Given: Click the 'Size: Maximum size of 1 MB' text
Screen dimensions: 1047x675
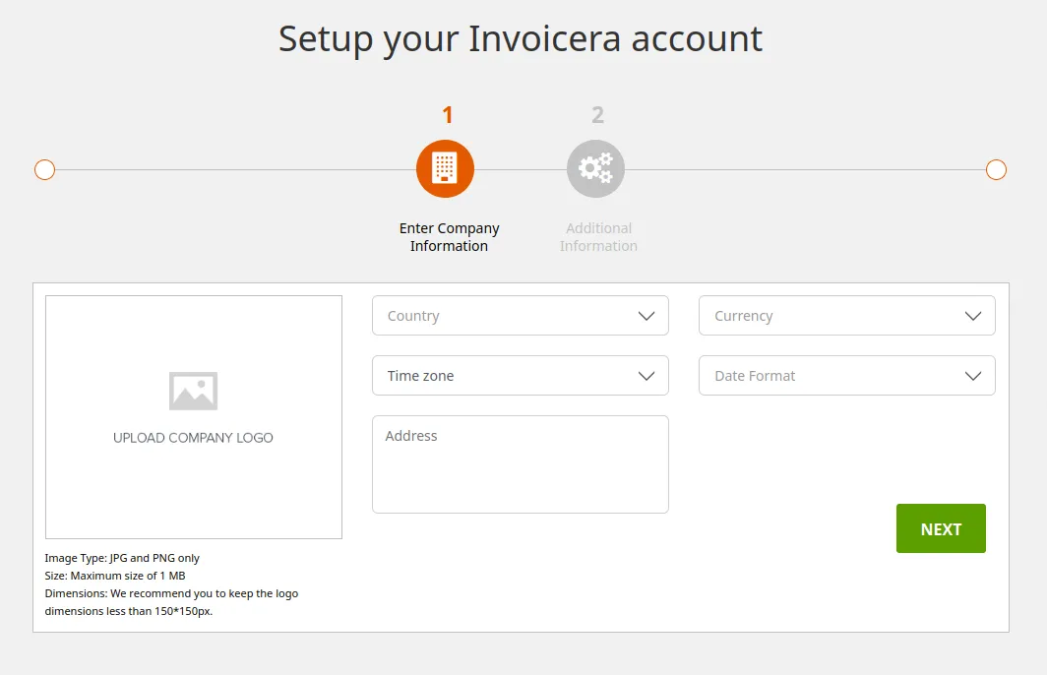Looking at the screenshot, I should pos(115,576).
